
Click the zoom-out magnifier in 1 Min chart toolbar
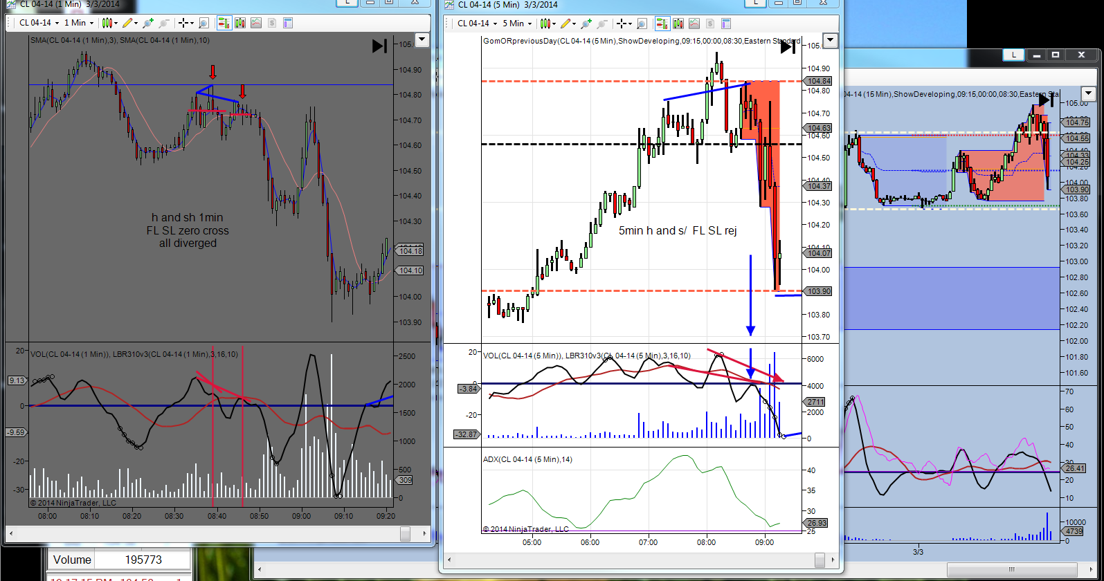163,23
